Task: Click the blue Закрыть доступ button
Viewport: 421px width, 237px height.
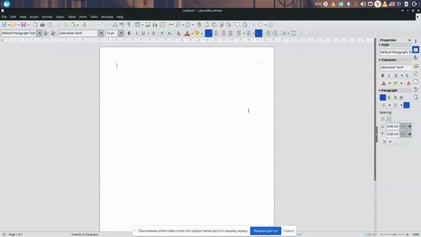Action: (266, 231)
